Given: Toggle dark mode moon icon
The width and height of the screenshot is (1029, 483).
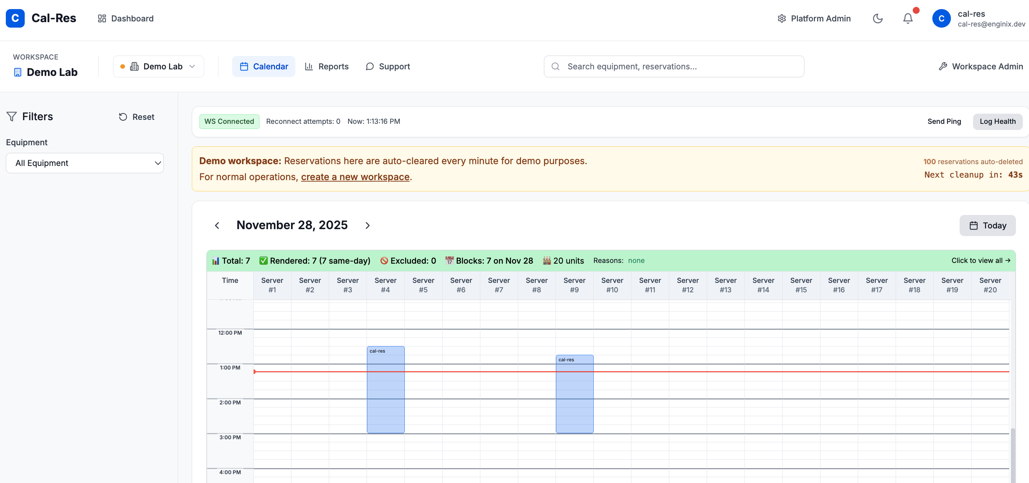Looking at the screenshot, I should 877,19.
